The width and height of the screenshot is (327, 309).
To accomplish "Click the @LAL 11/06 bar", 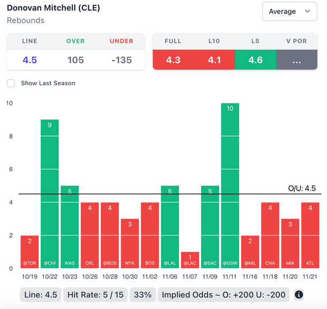I will coord(170,227).
